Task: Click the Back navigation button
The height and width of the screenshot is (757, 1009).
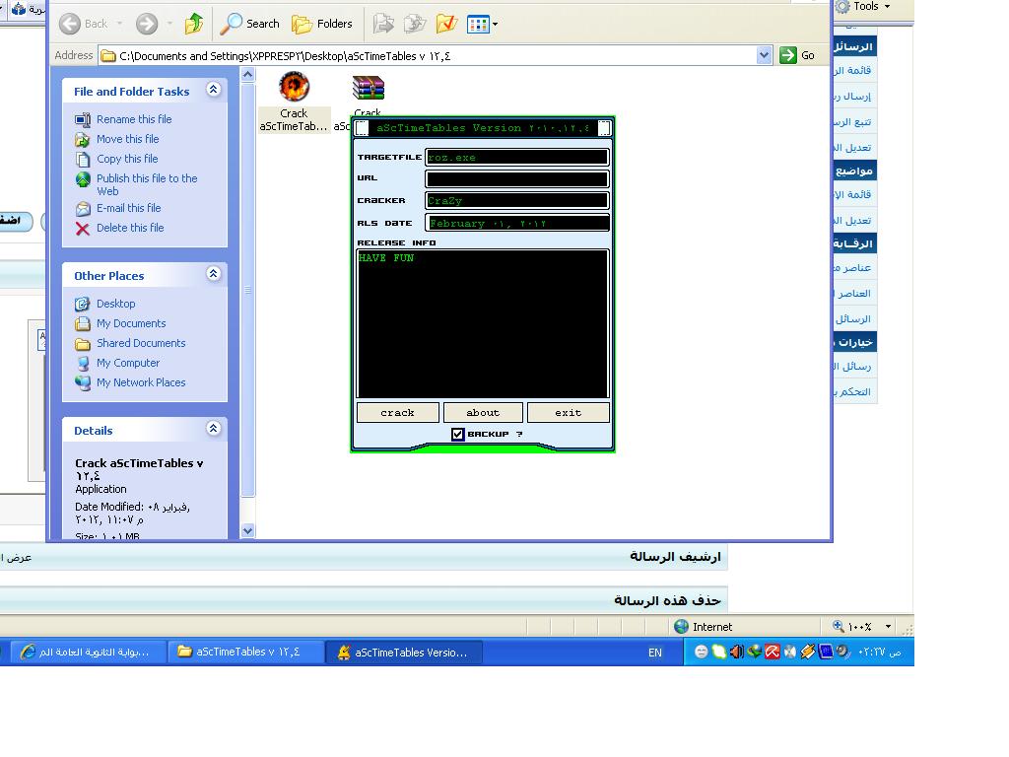Action: coord(83,24)
